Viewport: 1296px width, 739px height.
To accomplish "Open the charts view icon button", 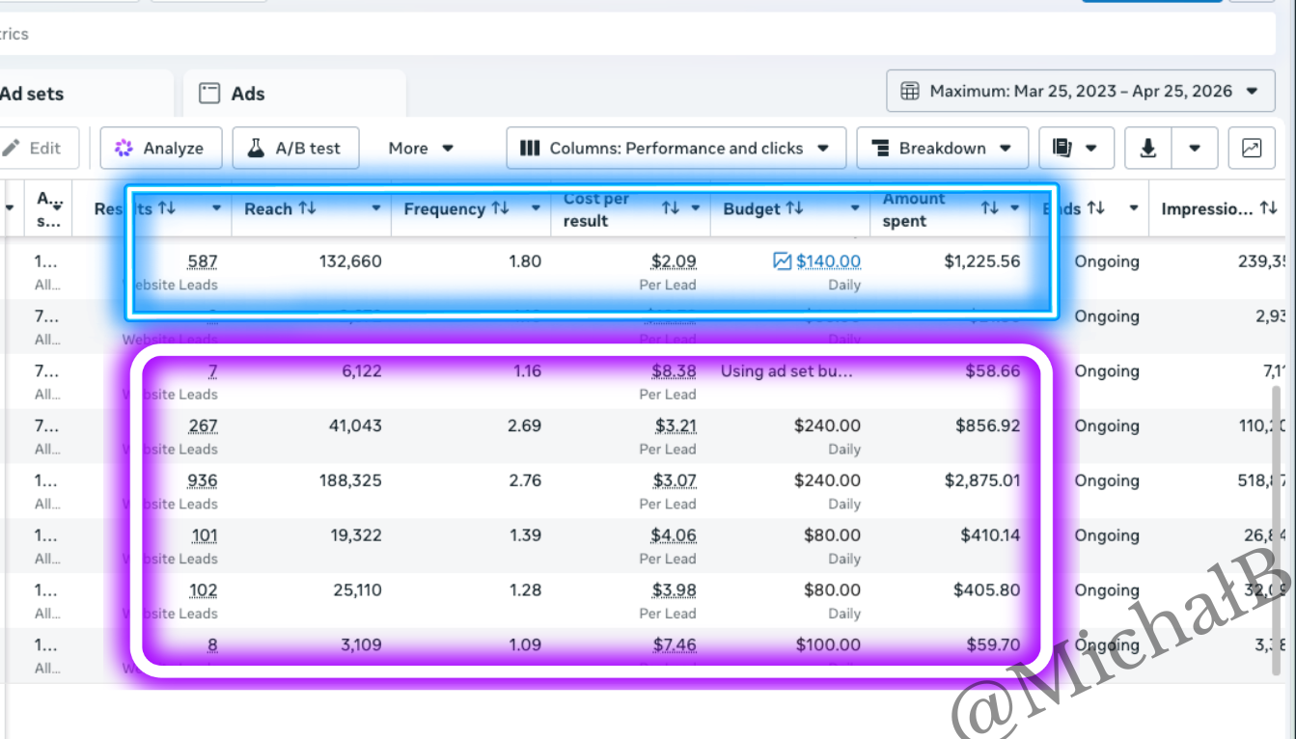I will click(x=1252, y=149).
